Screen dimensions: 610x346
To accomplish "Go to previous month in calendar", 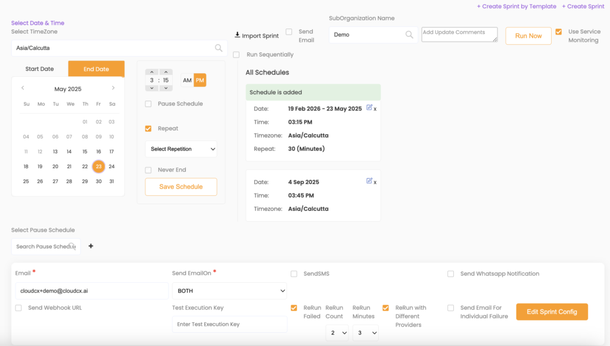I will point(23,88).
